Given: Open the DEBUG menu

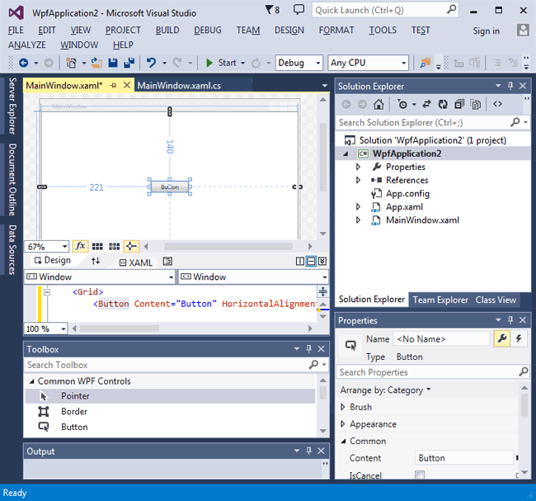Looking at the screenshot, I should pyautogui.click(x=208, y=30).
